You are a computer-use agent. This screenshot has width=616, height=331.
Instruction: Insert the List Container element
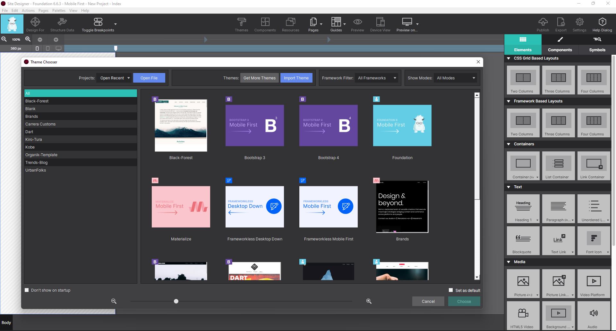point(558,166)
